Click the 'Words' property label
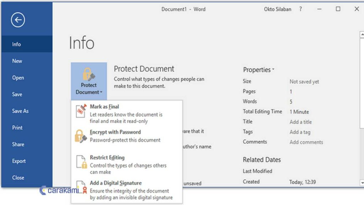The height and width of the screenshot is (205, 364). pyautogui.click(x=250, y=101)
